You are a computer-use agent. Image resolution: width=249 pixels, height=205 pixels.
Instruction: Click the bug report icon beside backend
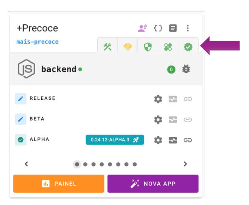coord(186,69)
